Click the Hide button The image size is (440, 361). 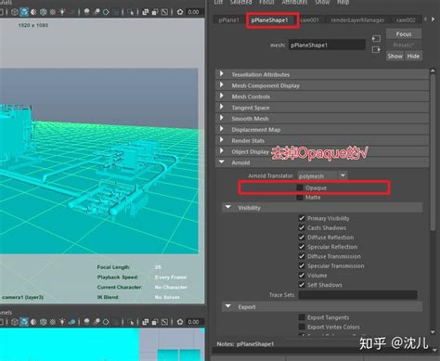point(413,57)
